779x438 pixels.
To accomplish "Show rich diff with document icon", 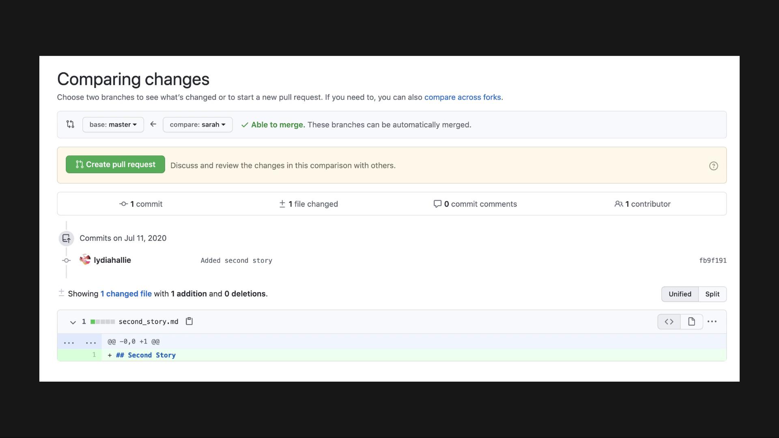I will (691, 322).
